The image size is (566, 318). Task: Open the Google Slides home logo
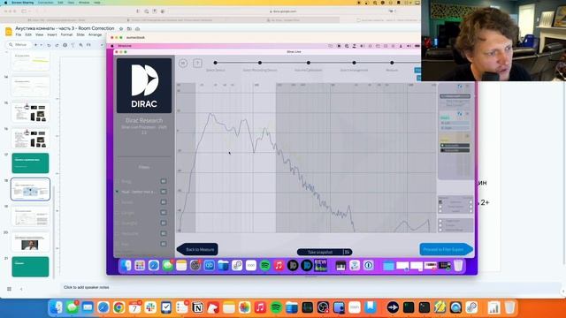click(9, 32)
